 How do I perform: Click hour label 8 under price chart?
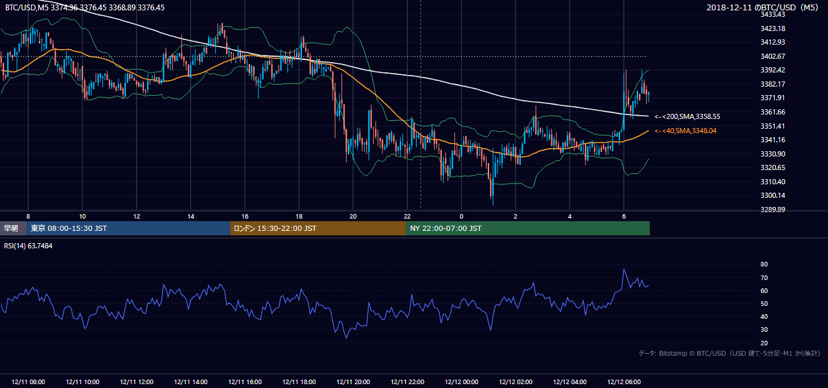click(x=28, y=216)
